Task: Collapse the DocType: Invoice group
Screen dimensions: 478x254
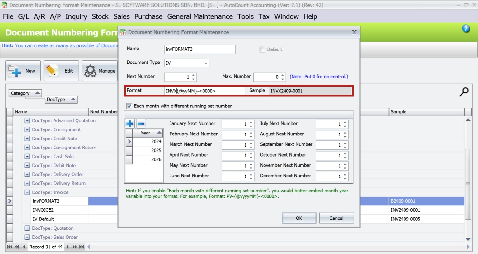Action: [27, 192]
